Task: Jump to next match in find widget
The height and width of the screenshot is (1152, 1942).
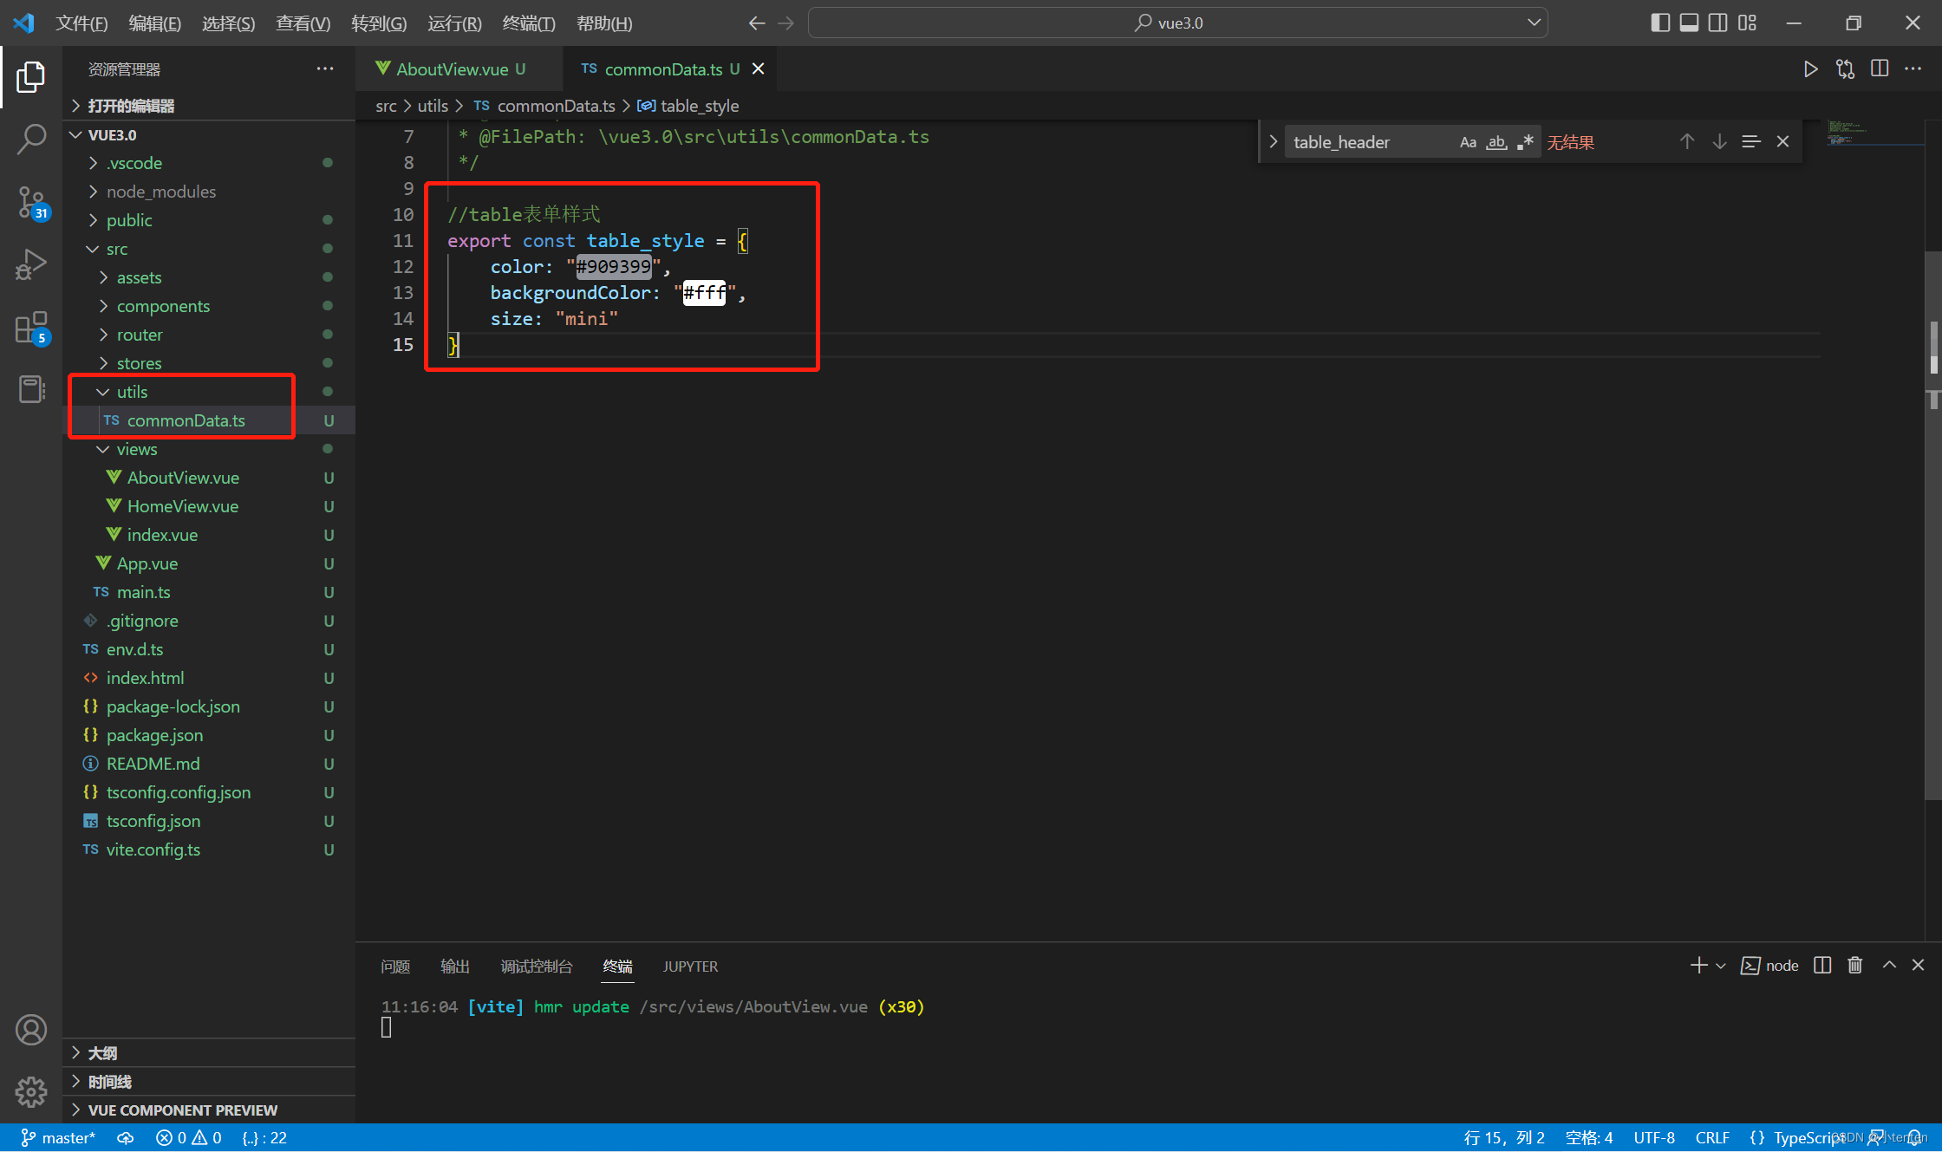Action: click(1719, 141)
